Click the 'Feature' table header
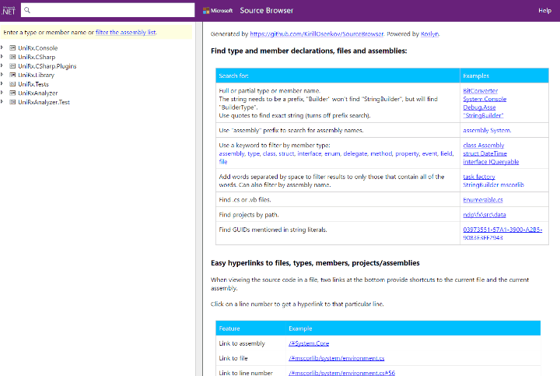 (x=250, y=328)
